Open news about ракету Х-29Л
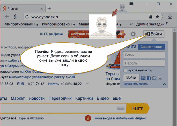 [42, 77]
